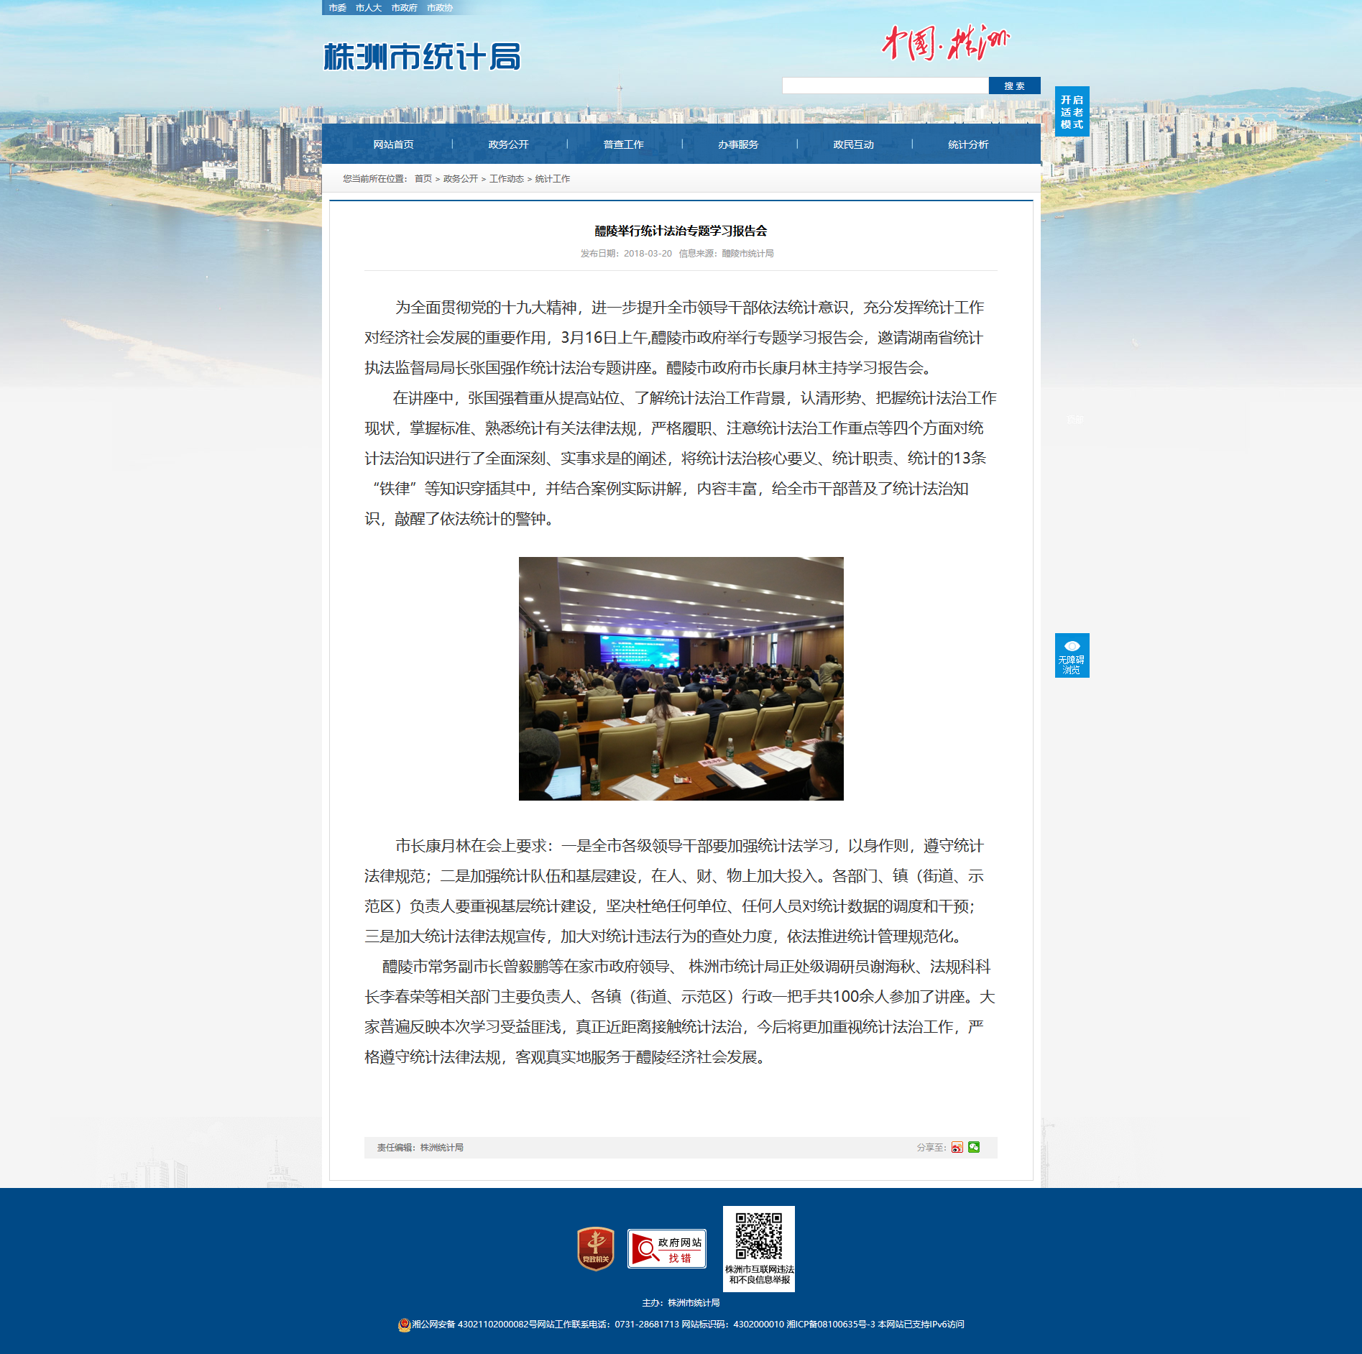Viewport: 1362px width, 1354px height.
Task: Open the 政务公开 navigation menu
Action: pos(508,144)
